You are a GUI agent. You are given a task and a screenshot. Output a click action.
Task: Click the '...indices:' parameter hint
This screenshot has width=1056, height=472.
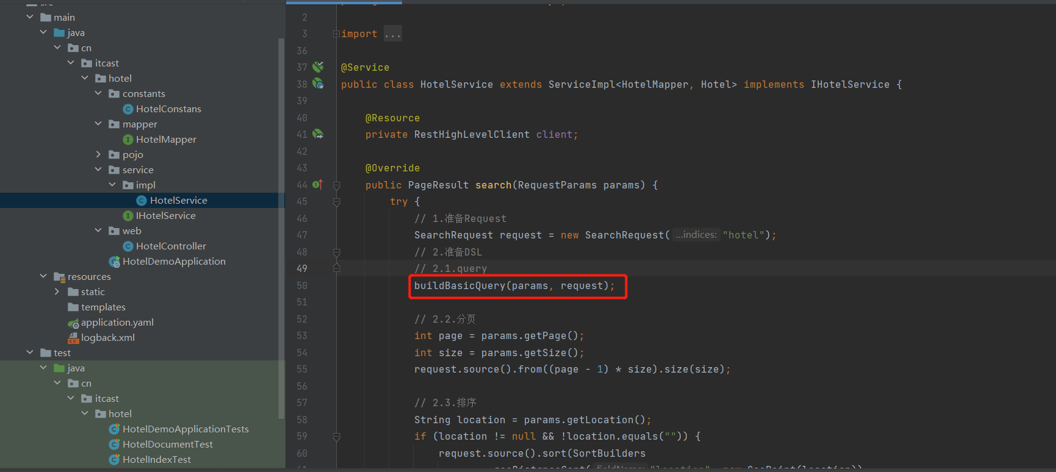(696, 235)
